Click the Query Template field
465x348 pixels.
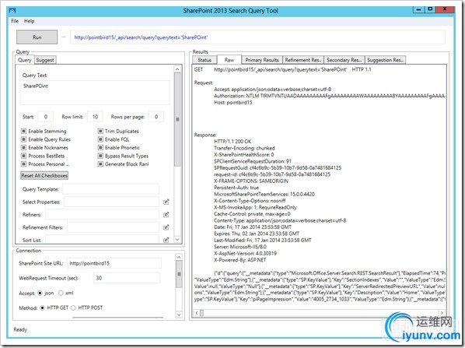(x=110, y=189)
